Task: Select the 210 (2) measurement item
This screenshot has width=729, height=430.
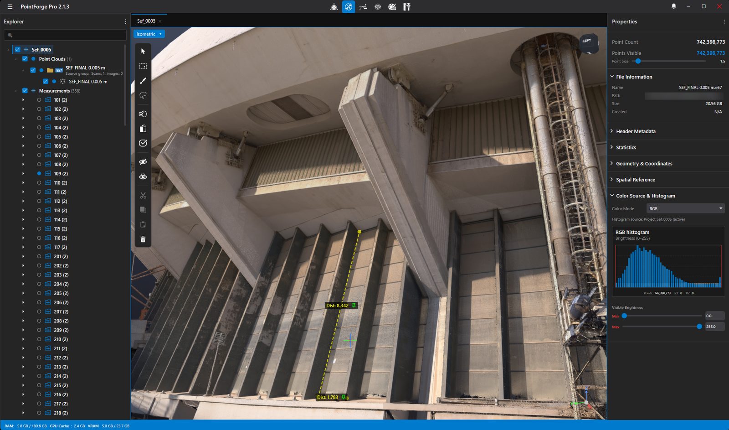Action: 61,339
